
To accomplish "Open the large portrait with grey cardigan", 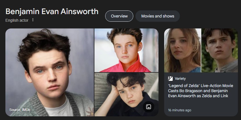I will click(x=50, y=72).
